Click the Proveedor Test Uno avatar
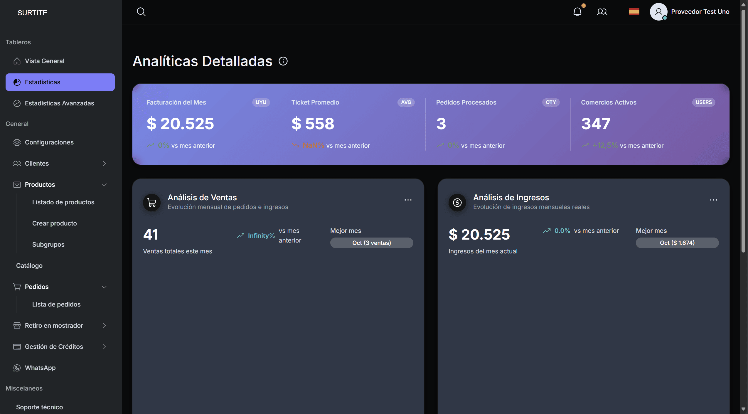Screen dimensions: 748x414 658,12
